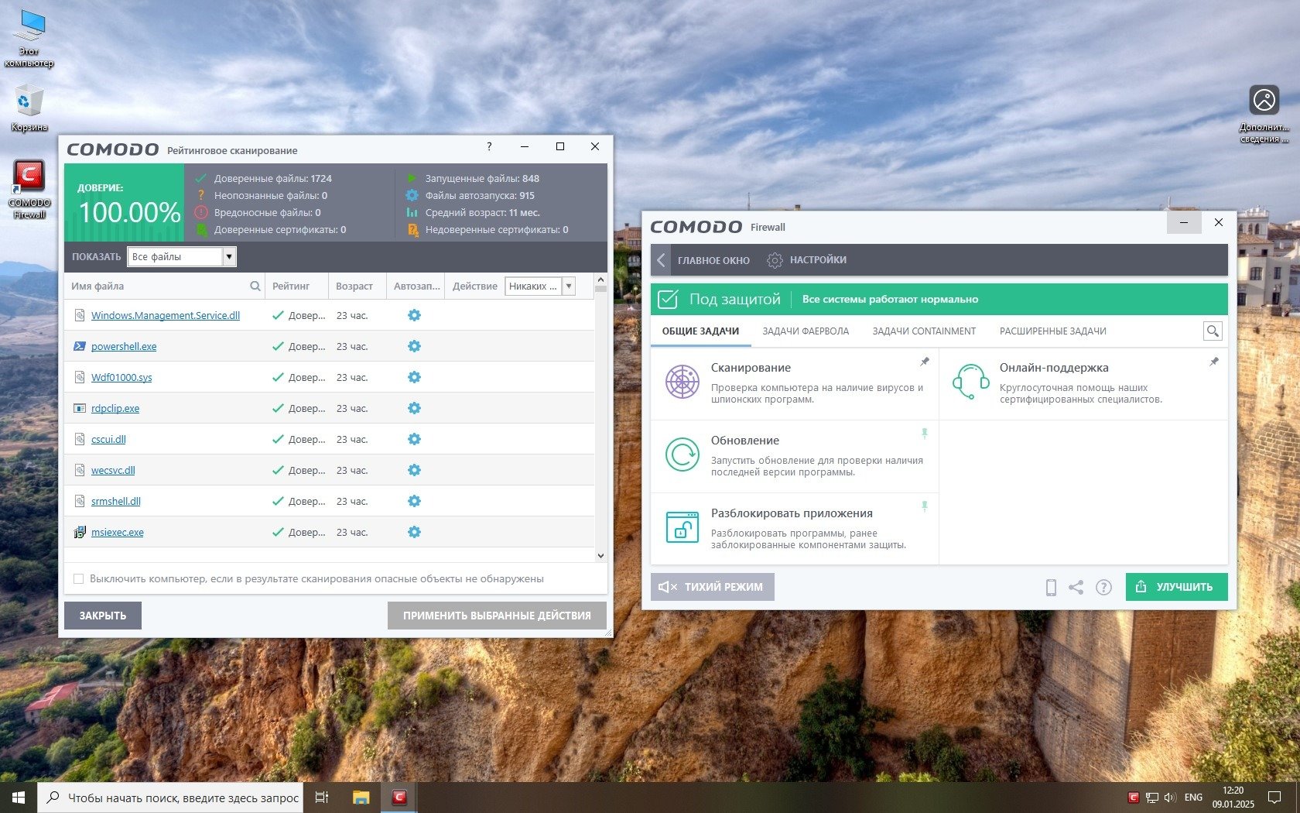
Task: Click search magnifier icon in tasks tab bar
Action: [1213, 331]
